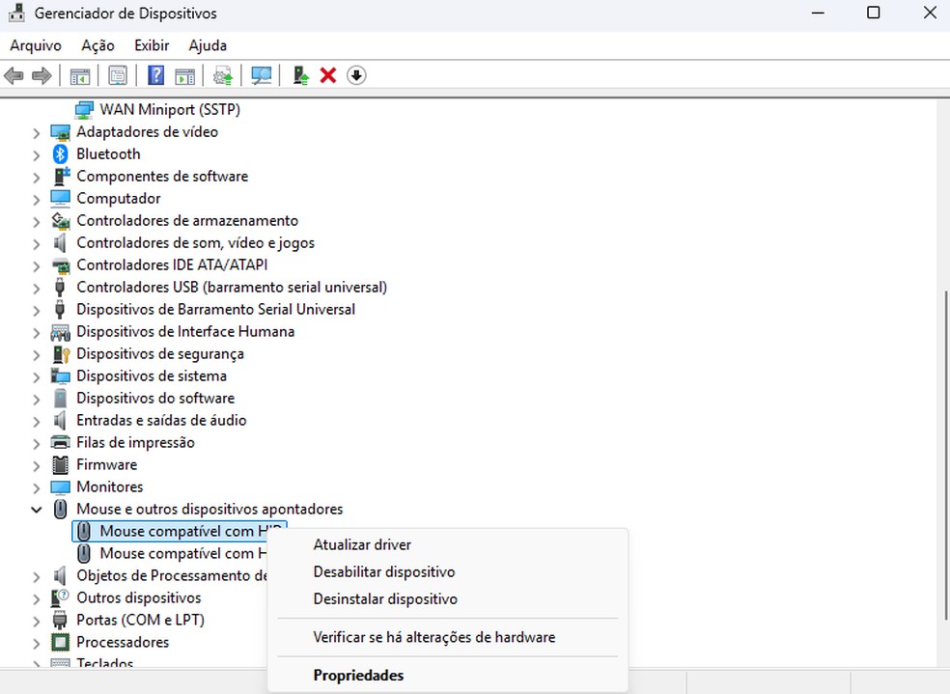Expand Controladores IDE ATA/ATAPI chevron
This screenshot has height=694, width=950.
[x=37, y=265]
